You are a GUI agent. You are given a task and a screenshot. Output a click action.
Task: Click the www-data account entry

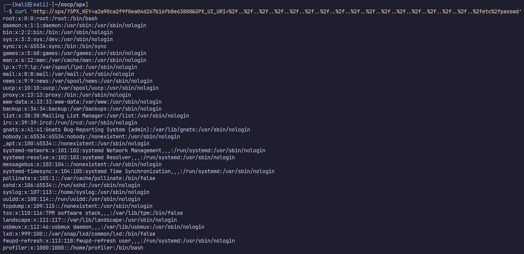point(82,102)
